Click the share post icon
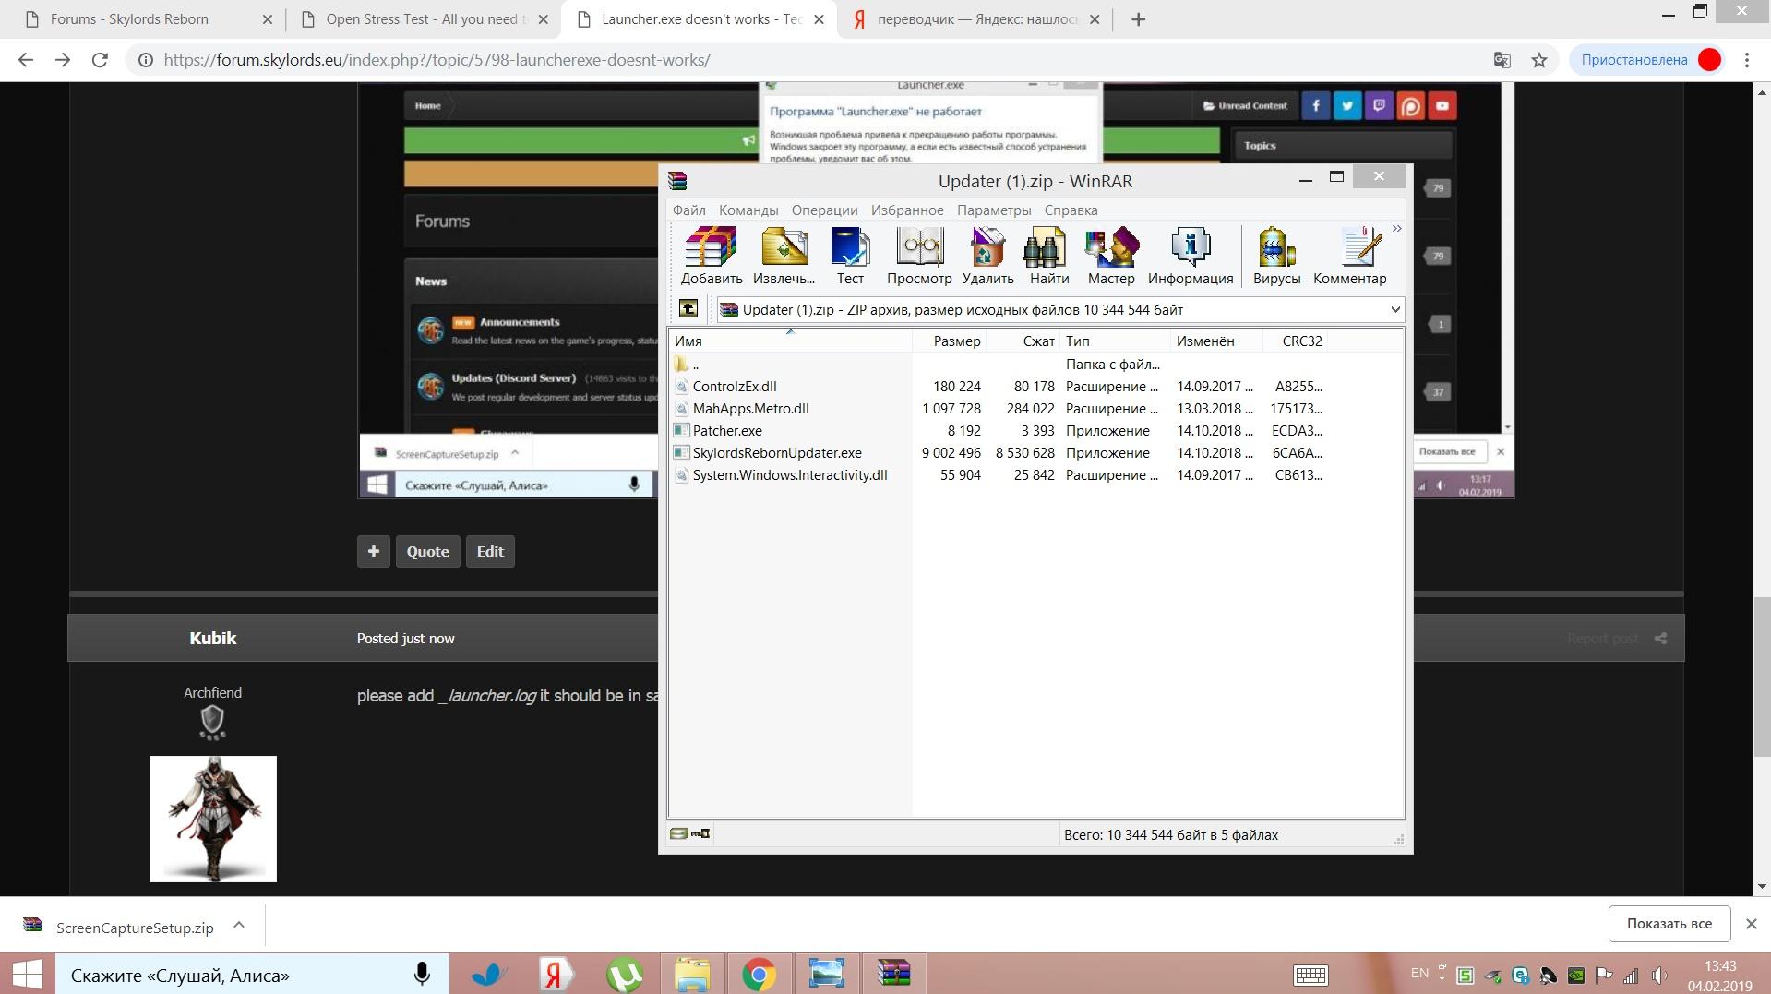Image resolution: width=1771 pixels, height=994 pixels. click(x=1660, y=639)
